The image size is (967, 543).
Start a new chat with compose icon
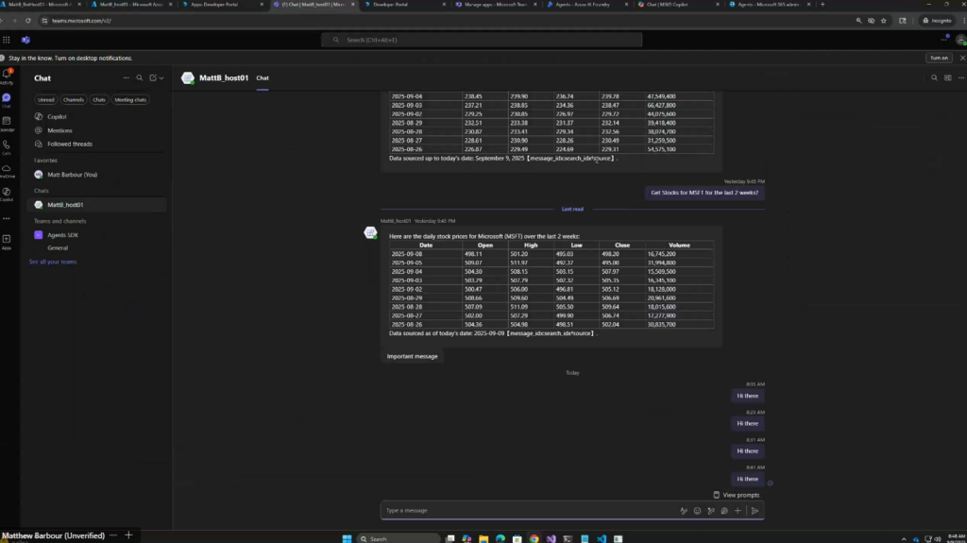click(x=153, y=78)
